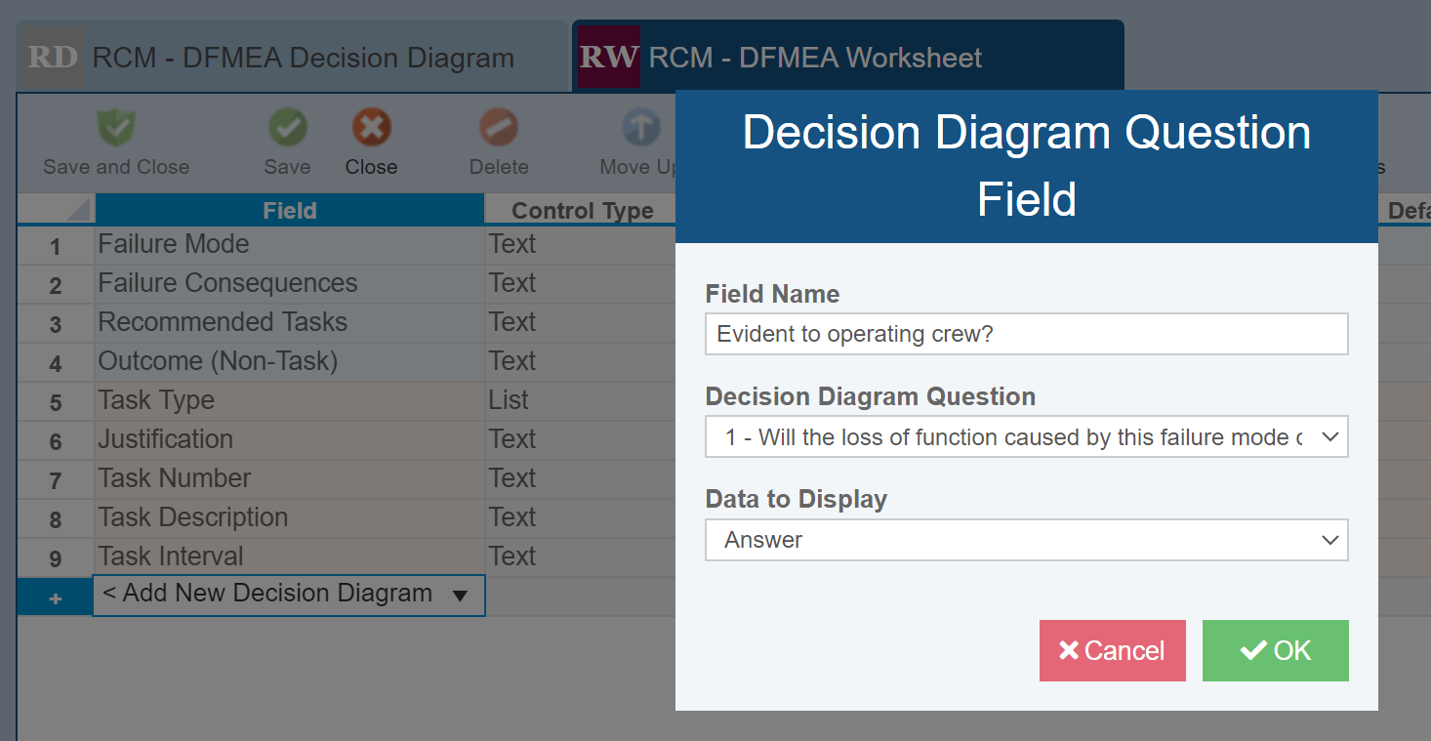Switch to the RCM - DFMEA Worksheet tab
1431x741 pixels.
pyautogui.click(x=810, y=57)
